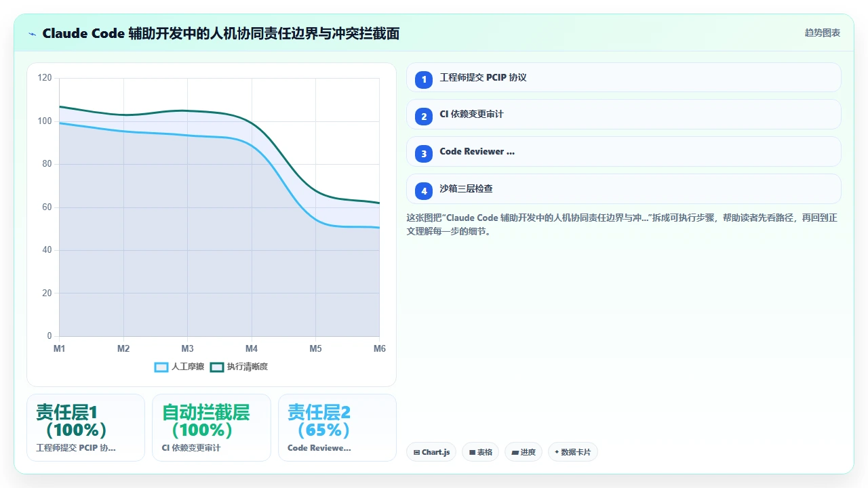Click the M4 axis label
The width and height of the screenshot is (868, 488).
tap(252, 348)
